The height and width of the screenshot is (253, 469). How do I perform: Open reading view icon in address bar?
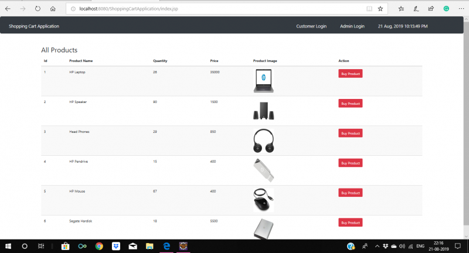click(x=369, y=9)
